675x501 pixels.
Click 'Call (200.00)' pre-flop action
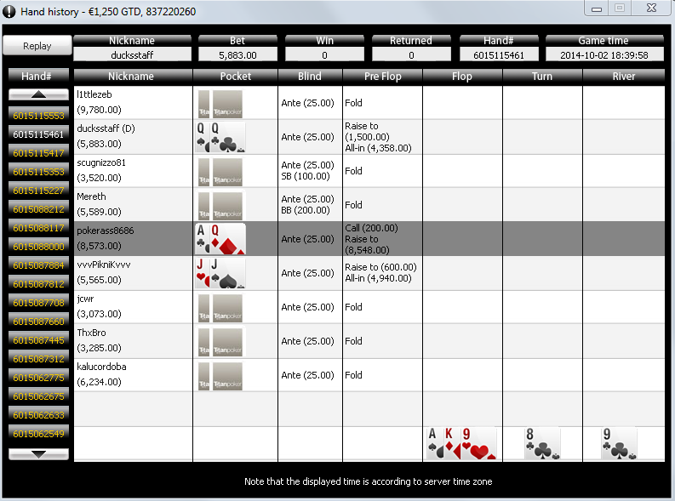coord(371,228)
